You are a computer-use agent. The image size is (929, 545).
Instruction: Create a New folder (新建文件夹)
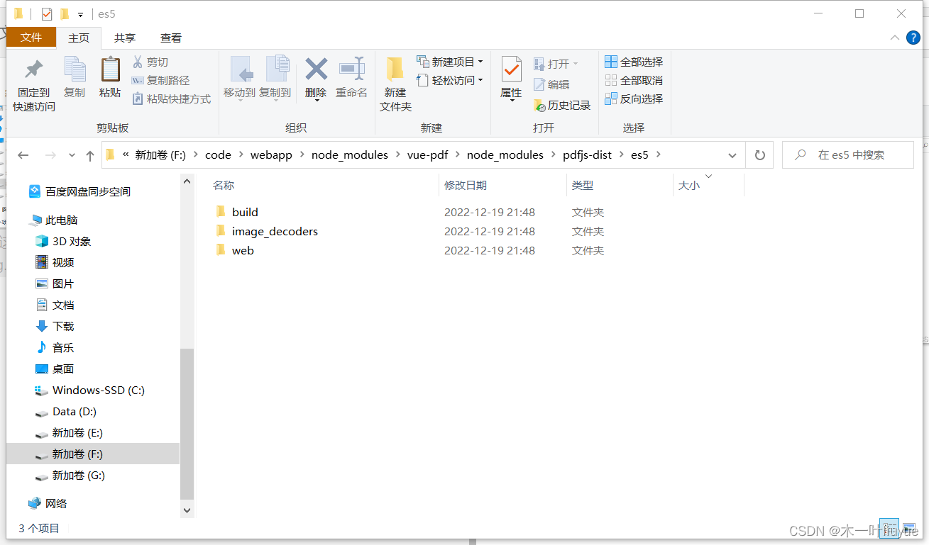click(x=395, y=85)
